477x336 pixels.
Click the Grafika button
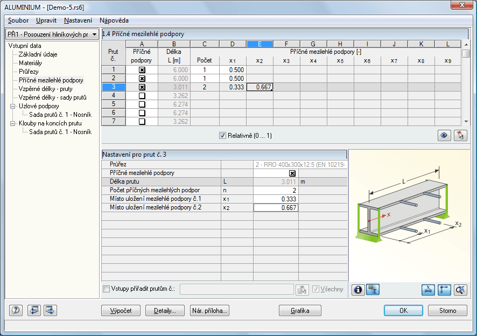pos(300,311)
